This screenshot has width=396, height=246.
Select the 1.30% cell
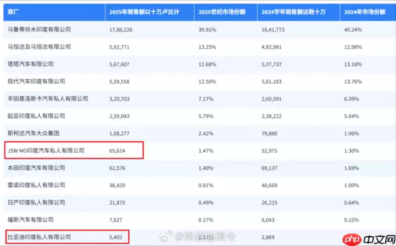[x=352, y=151]
